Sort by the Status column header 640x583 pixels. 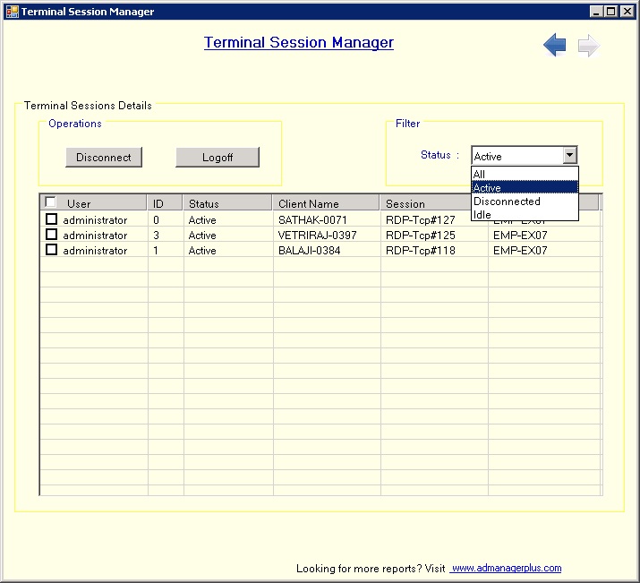coord(227,203)
